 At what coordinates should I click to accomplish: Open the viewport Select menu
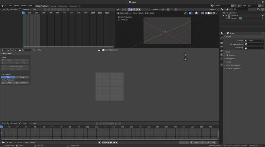141,13
